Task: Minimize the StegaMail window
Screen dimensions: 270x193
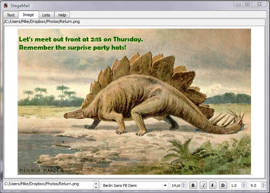Action: [x=238, y=4]
